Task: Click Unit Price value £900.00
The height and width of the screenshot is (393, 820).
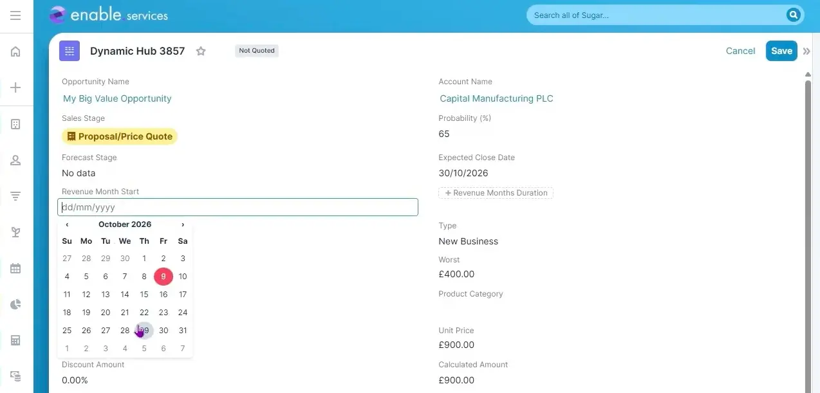Action: (x=456, y=345)
